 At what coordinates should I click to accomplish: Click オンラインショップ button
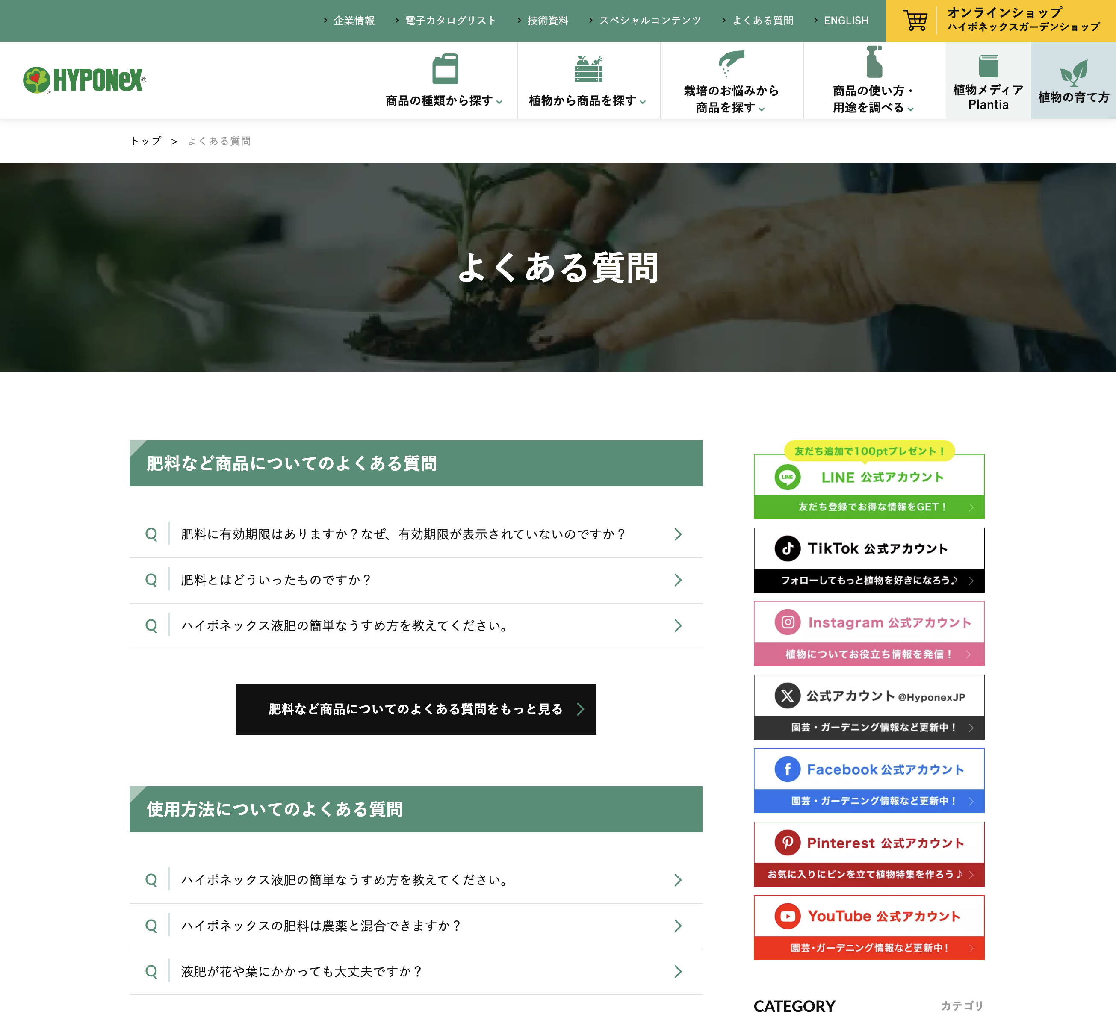coord(1001,21)
